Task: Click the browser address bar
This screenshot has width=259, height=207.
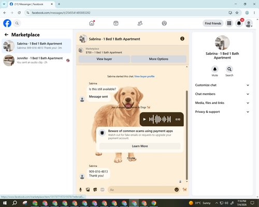Action: click(x=128, y=13)
